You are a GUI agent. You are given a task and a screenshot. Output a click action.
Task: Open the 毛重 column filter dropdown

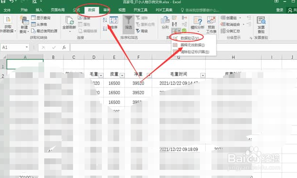(x=101, y=76)
